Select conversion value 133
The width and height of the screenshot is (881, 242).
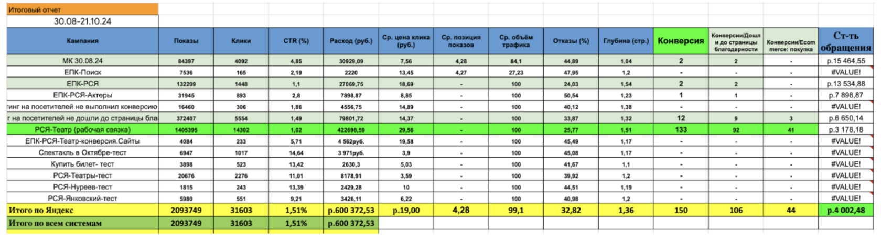[681, 130]
